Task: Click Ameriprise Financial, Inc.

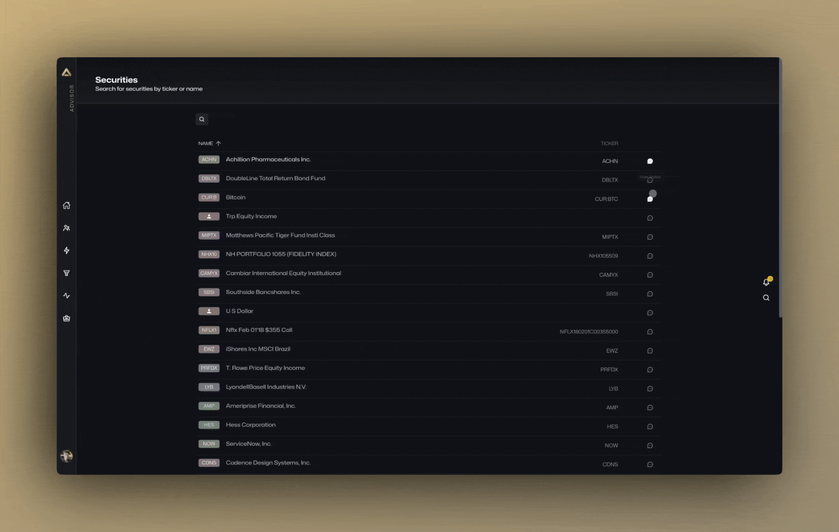Action: tap(261, 406)
